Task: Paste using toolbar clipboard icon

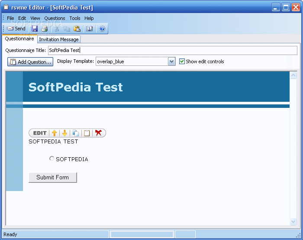Action: [x=77, y=29]
